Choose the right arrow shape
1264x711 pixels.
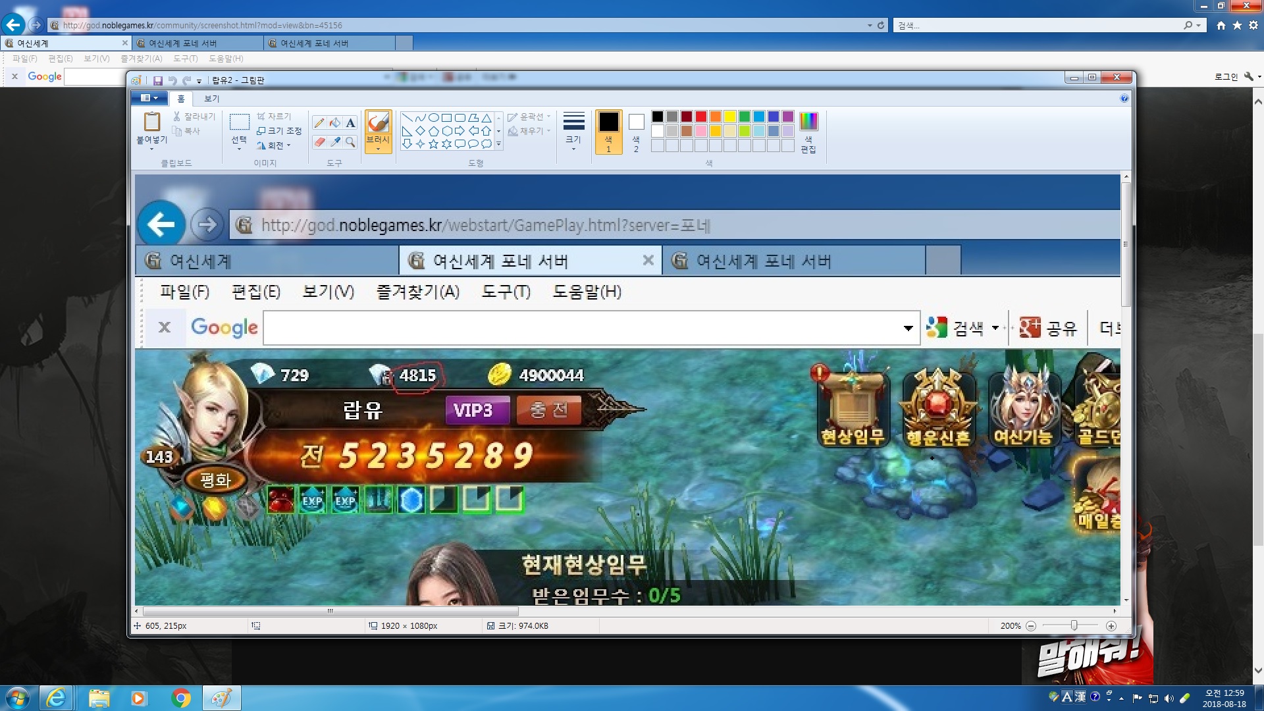tap(460, 131)
